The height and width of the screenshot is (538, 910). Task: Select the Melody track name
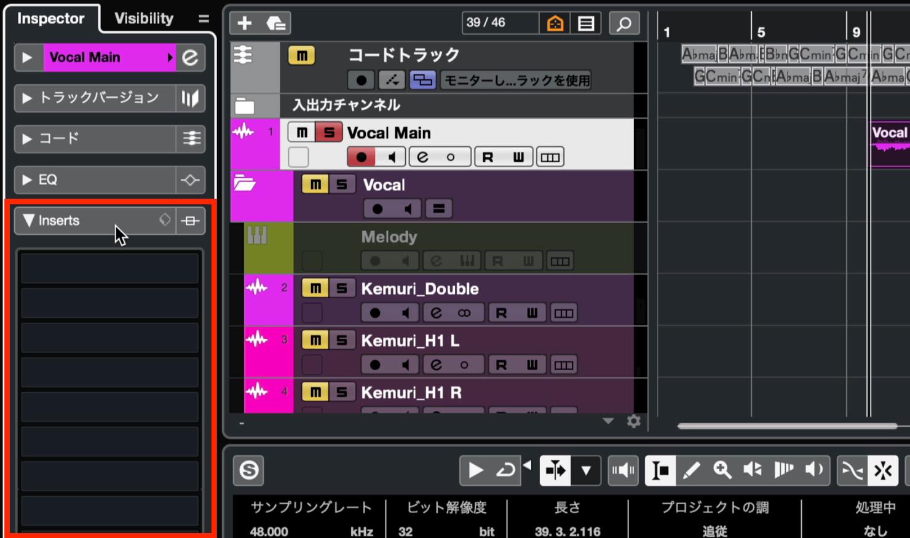pos(389,237)
